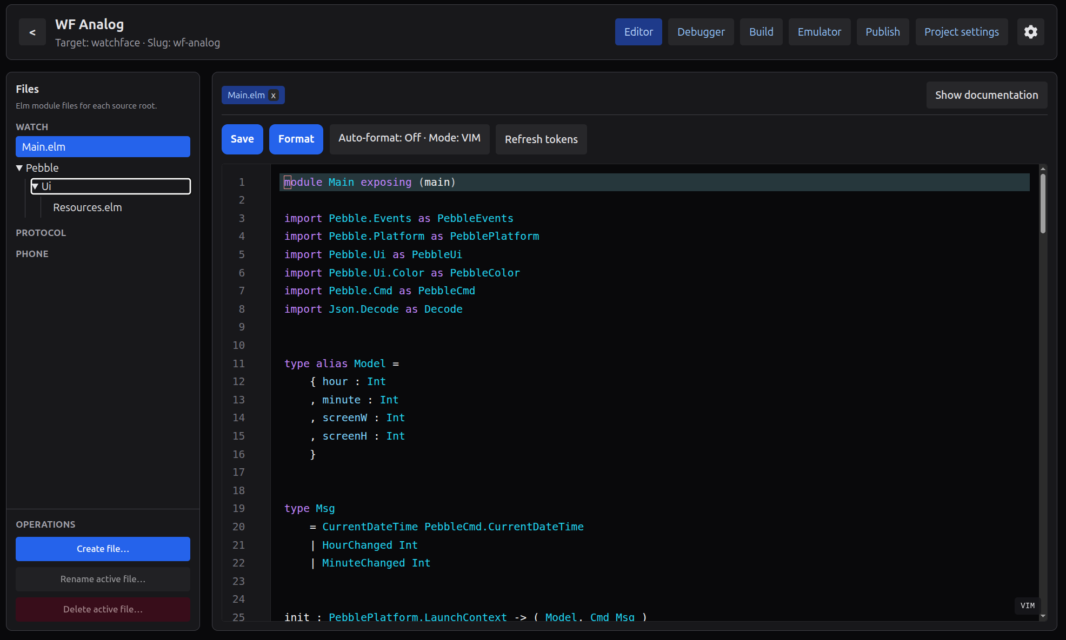Open Resources.elm from the file tree
1066x640 pixels.
click(87, 207)
